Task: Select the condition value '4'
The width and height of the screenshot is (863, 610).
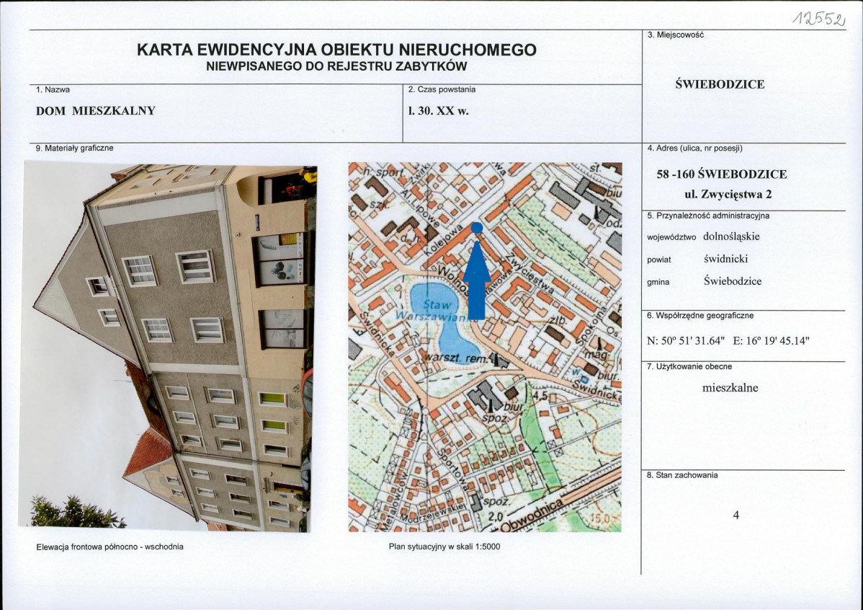Action: coord(736,516)
